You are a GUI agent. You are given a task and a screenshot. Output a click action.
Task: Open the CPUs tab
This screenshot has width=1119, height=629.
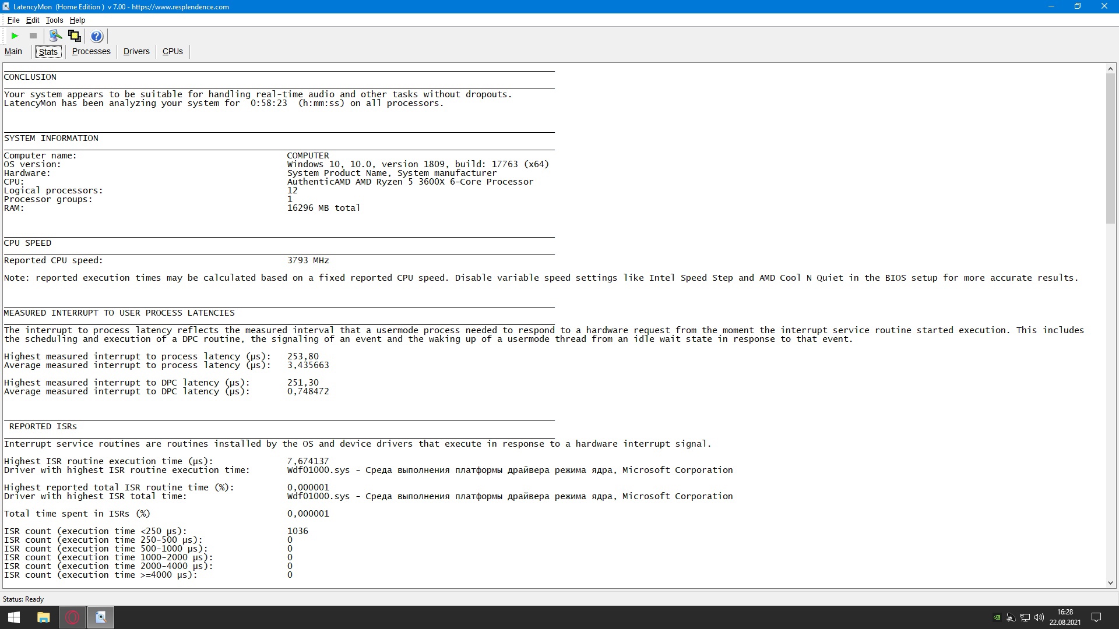pyautogui.click(x=173, y=51)
